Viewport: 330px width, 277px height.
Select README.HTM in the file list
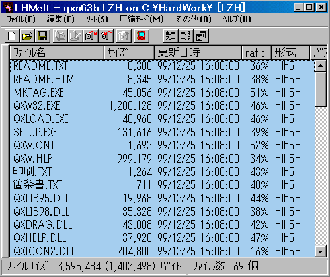pyautogui.click(x=44, y=79)
